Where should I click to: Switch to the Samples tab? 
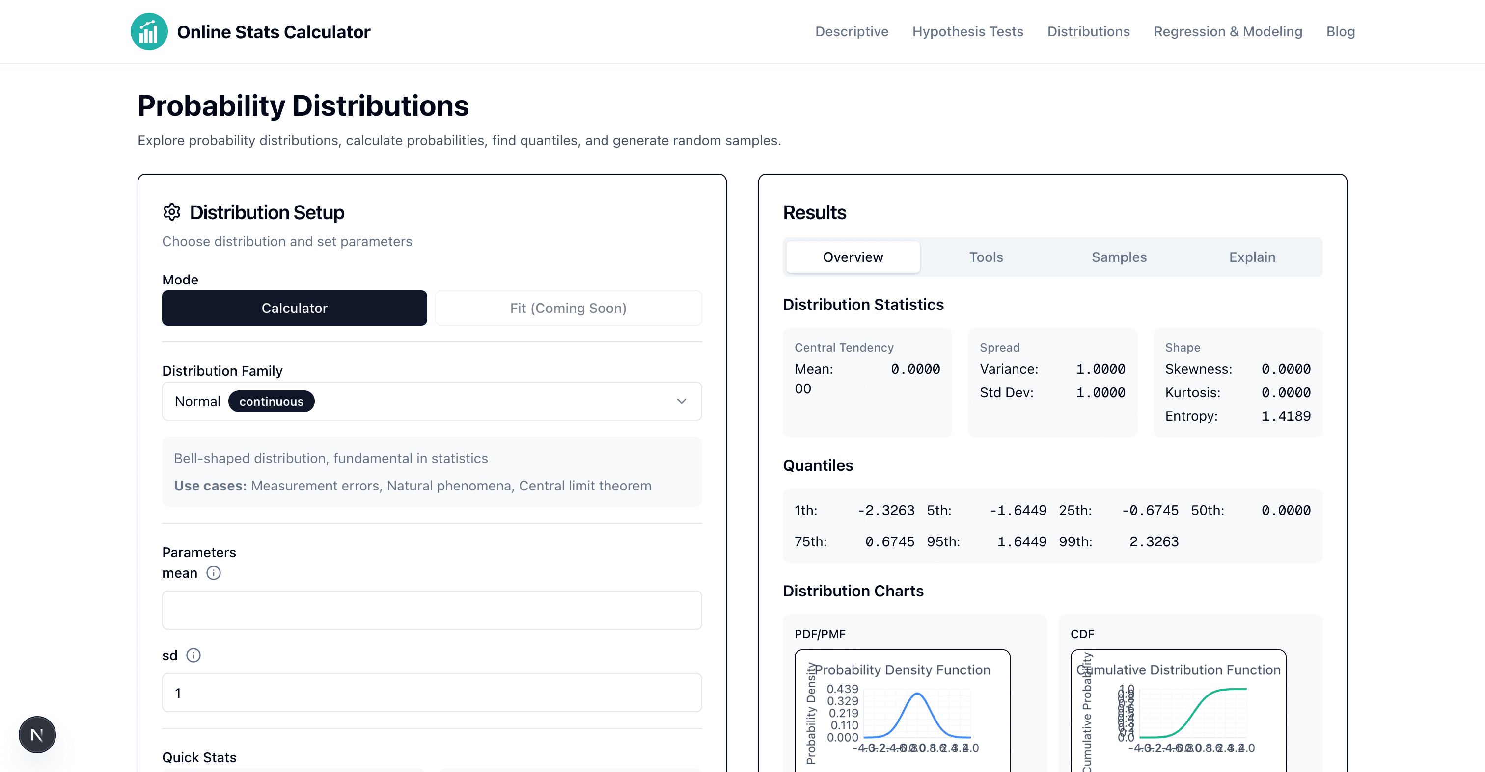click(1118, 257)
